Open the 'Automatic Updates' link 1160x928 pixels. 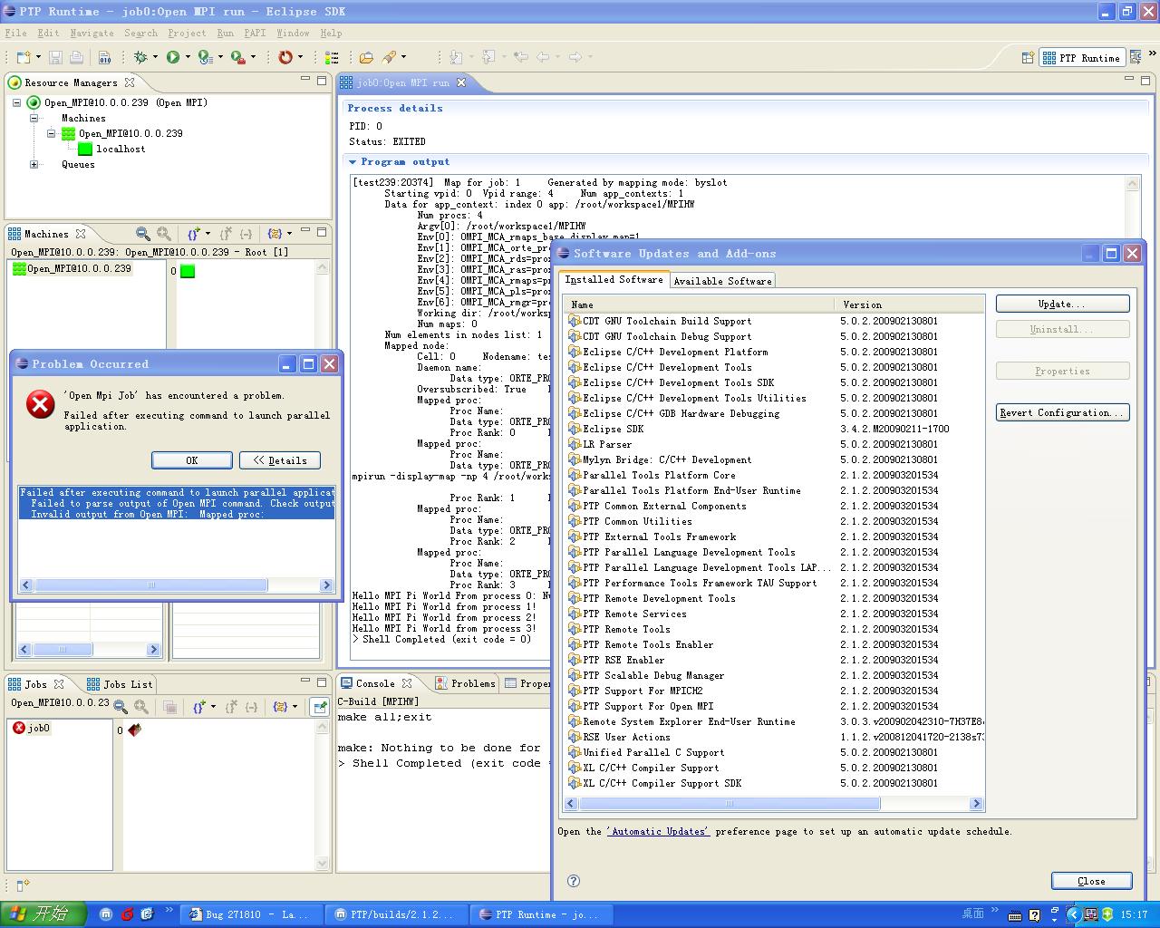[658, 831]
